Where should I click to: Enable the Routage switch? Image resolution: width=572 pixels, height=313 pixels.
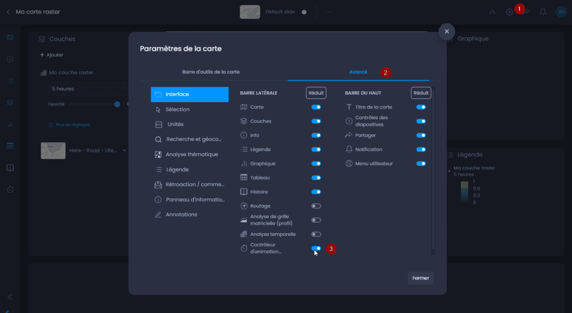pos(316,206)
